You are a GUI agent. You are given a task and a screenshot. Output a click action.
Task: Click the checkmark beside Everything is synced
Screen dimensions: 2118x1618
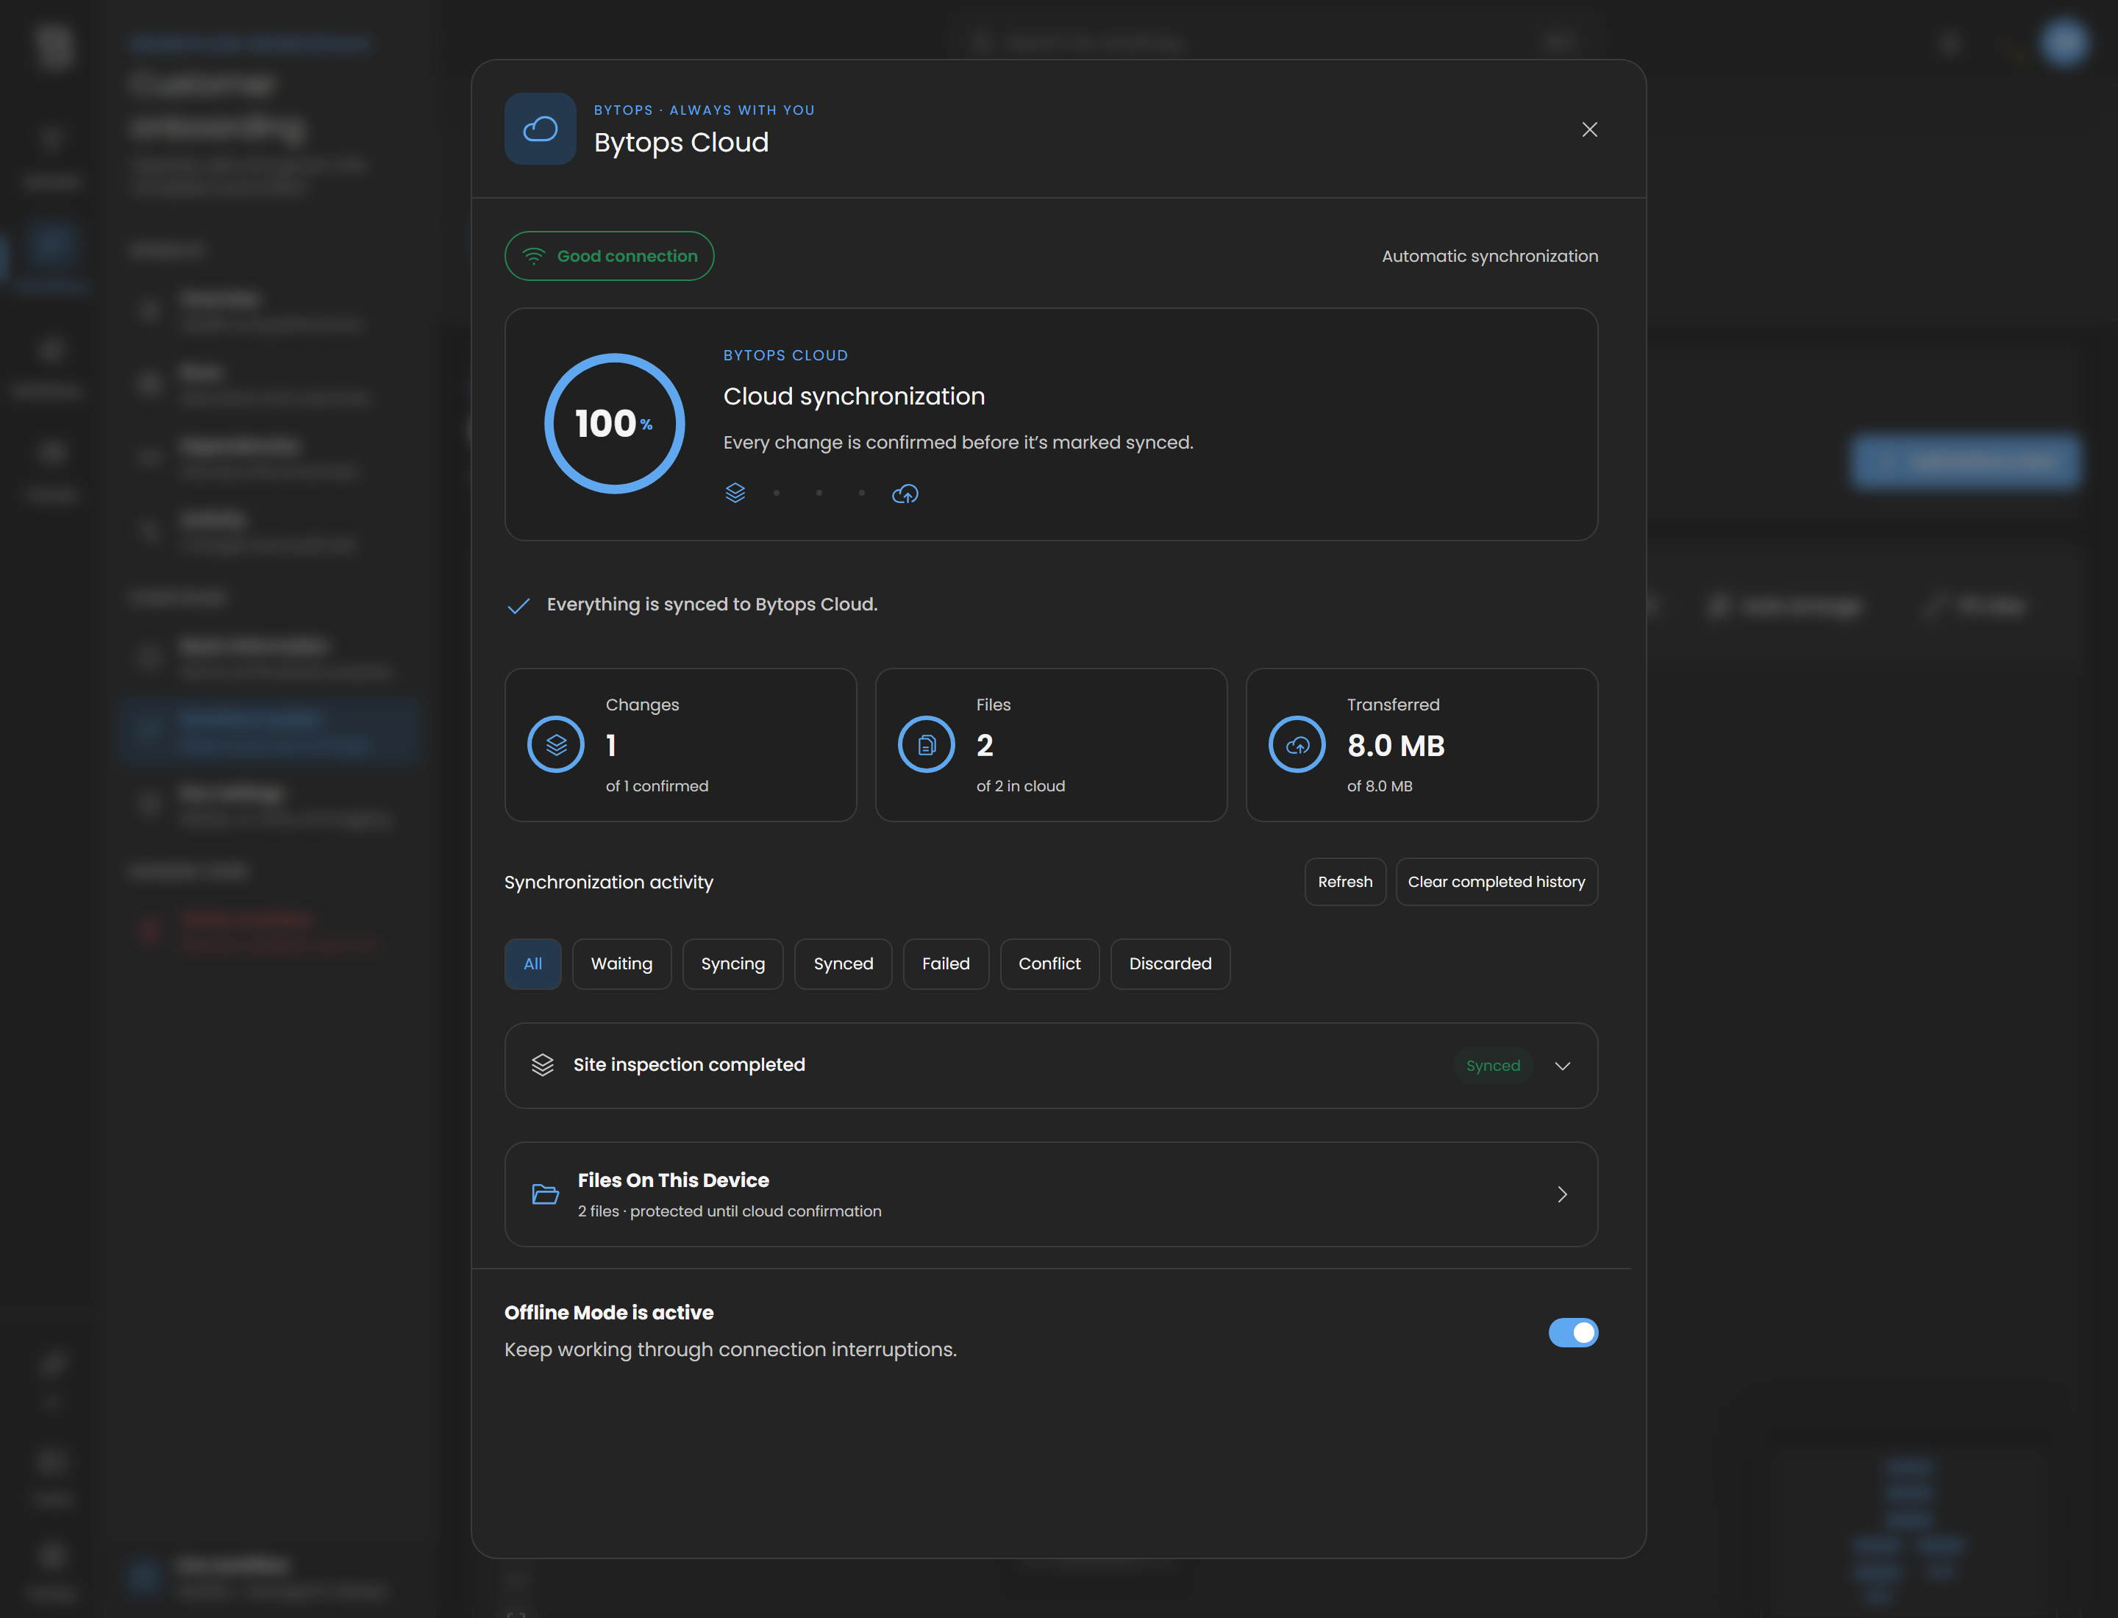pyautogui.click(x=518, y=605)
